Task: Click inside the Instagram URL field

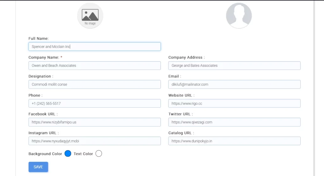Action: pos(94,141)
